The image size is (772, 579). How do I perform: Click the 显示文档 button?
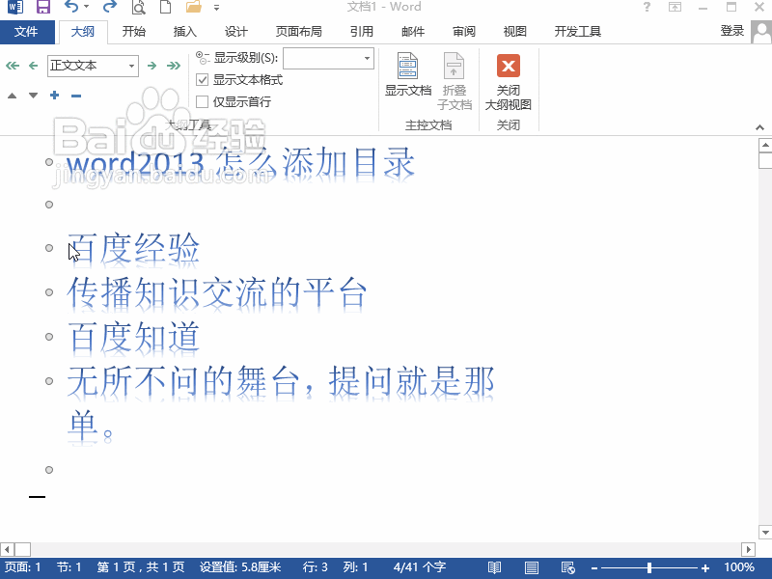[407, 75]
